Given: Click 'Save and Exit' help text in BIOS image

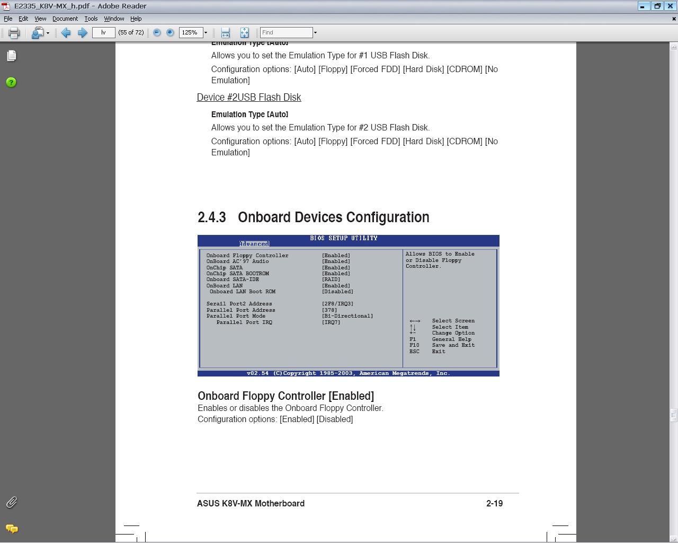Looking at the screenshot, I should (x=453, y=345).
